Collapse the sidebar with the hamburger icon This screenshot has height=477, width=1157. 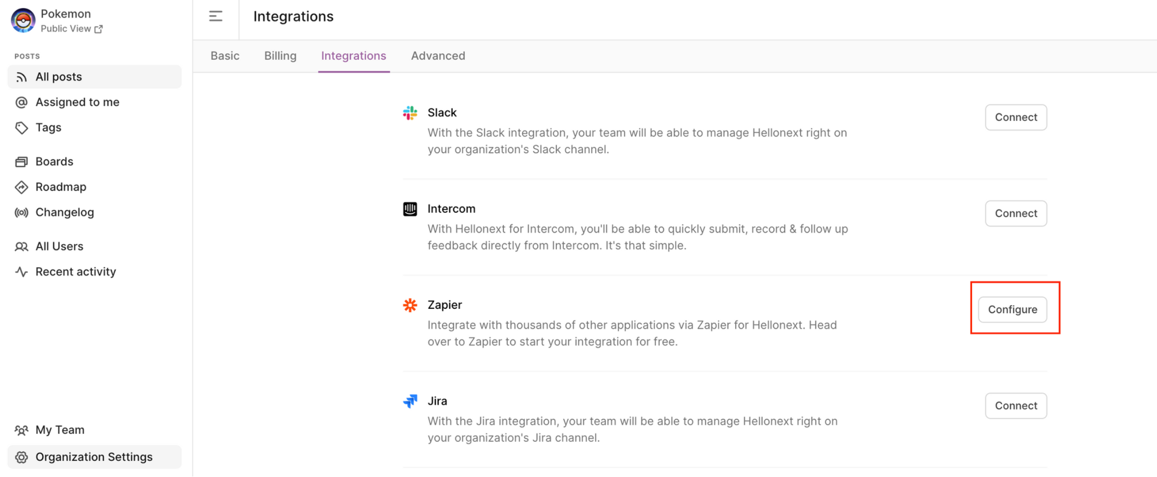216,17
